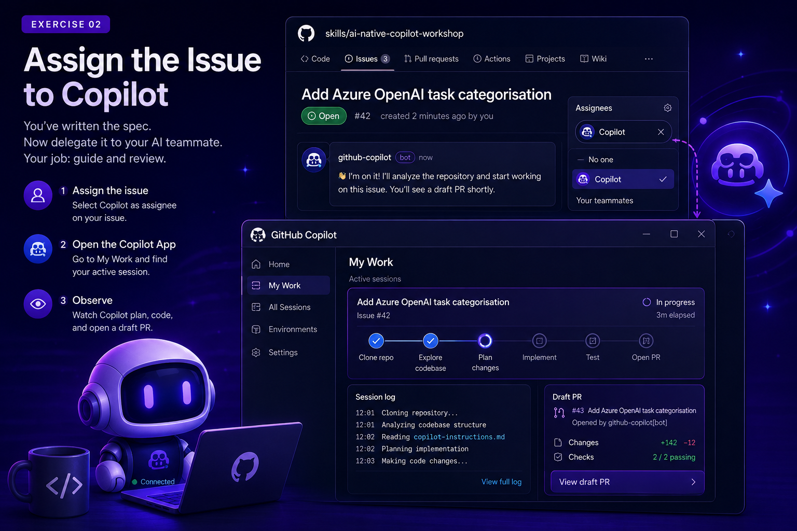Open the Actions tab
Viewport: 797px width, 531px height.
coord(492,59)
